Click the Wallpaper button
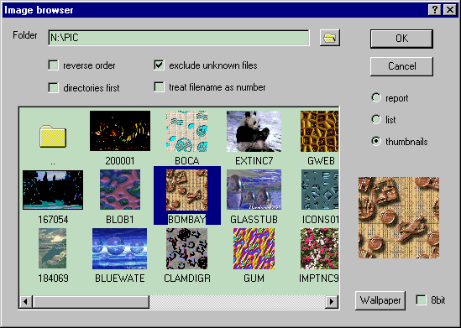This screenshot has height=328, width=461. coord(380,300)
